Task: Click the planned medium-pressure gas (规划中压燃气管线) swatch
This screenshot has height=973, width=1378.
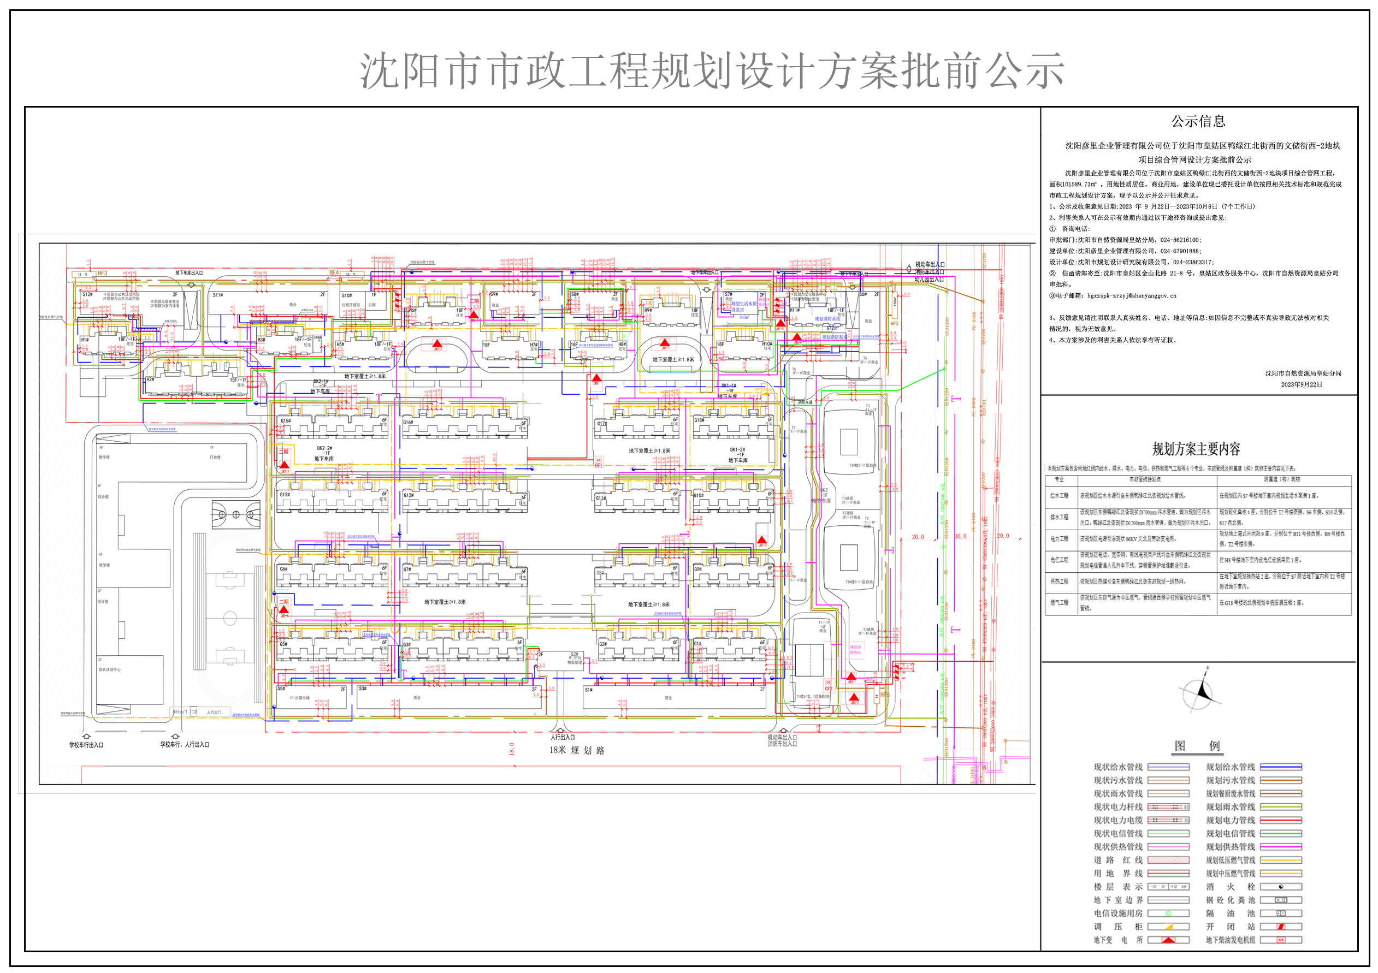Action: tap(1281, 874)
